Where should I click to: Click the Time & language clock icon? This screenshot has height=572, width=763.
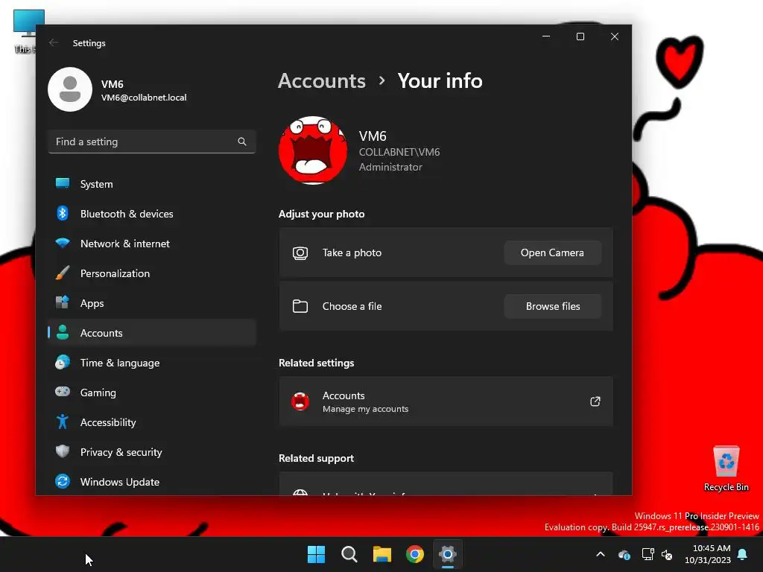point(63,363)
